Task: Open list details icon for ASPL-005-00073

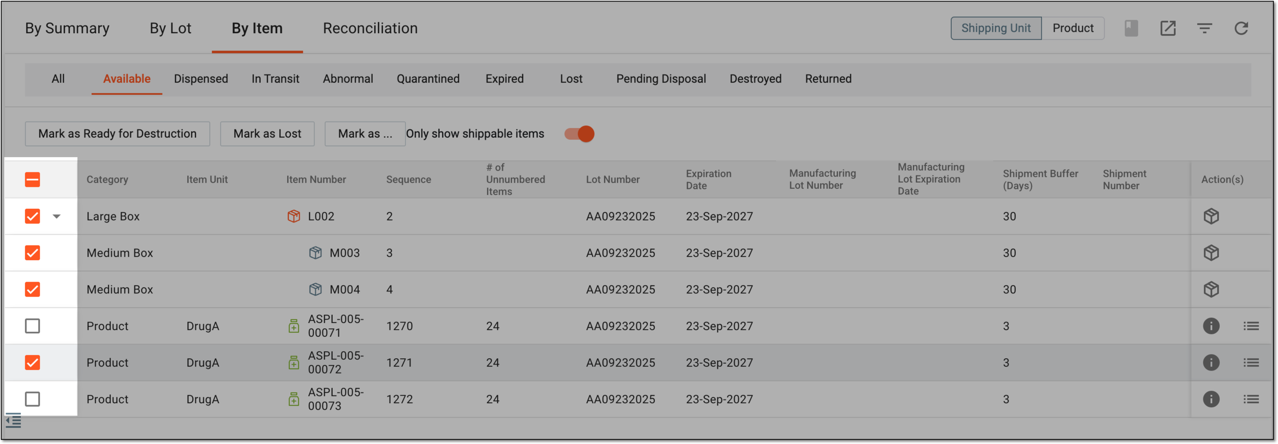Action: pyautogui.click(x=1251, y=399)
